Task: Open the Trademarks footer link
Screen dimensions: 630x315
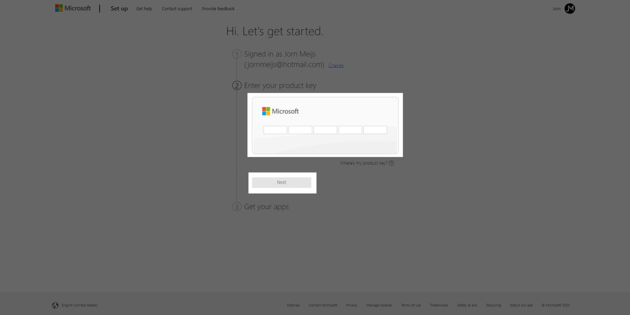Action: click(x=439, y=305)
